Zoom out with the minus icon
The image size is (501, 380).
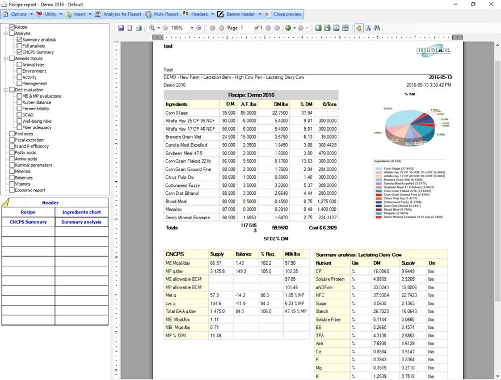[165, 28]
